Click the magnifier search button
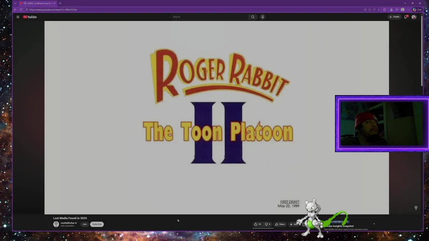This screenshot has height=241, width=429. (x=253, y=17)
